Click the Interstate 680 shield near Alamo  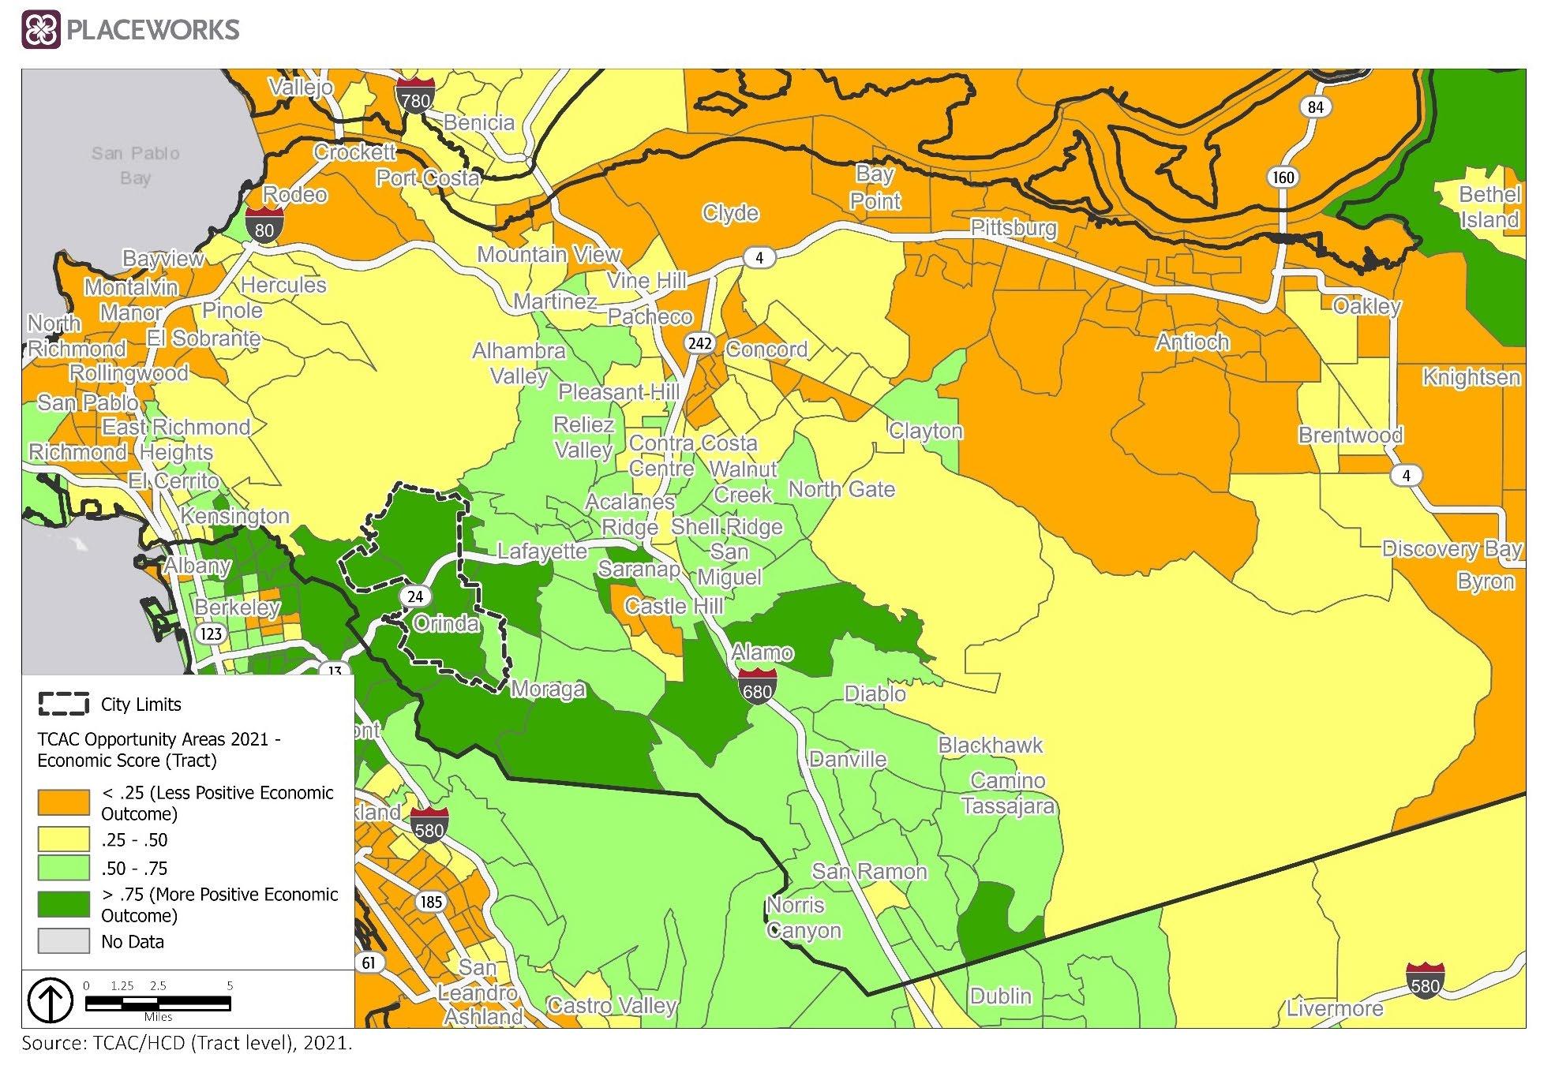click(x=757, y=688)
